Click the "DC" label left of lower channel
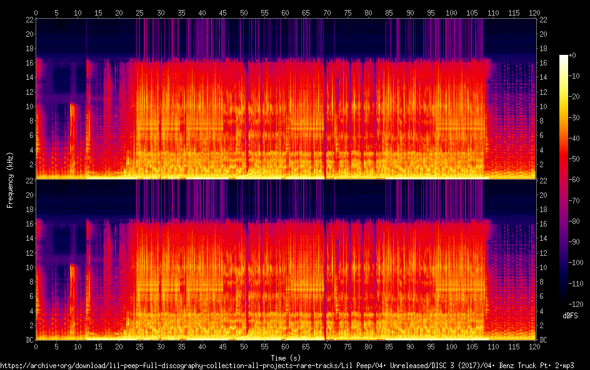 point(30,340)
